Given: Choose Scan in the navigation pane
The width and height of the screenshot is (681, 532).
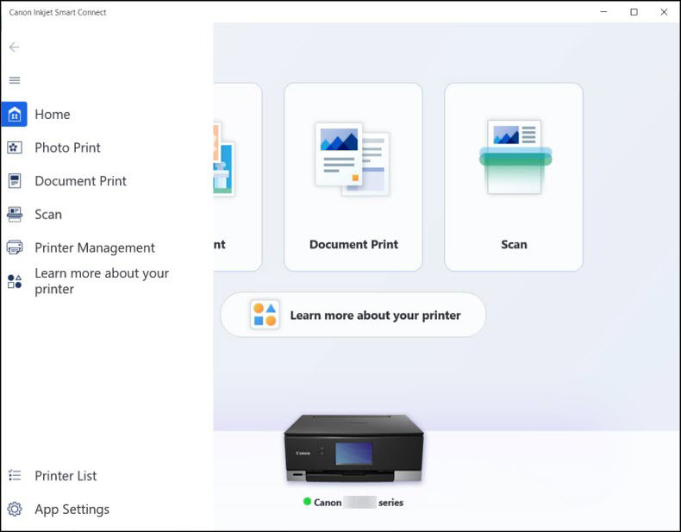Looking at the screenshot, I should [x=48, y=215].
